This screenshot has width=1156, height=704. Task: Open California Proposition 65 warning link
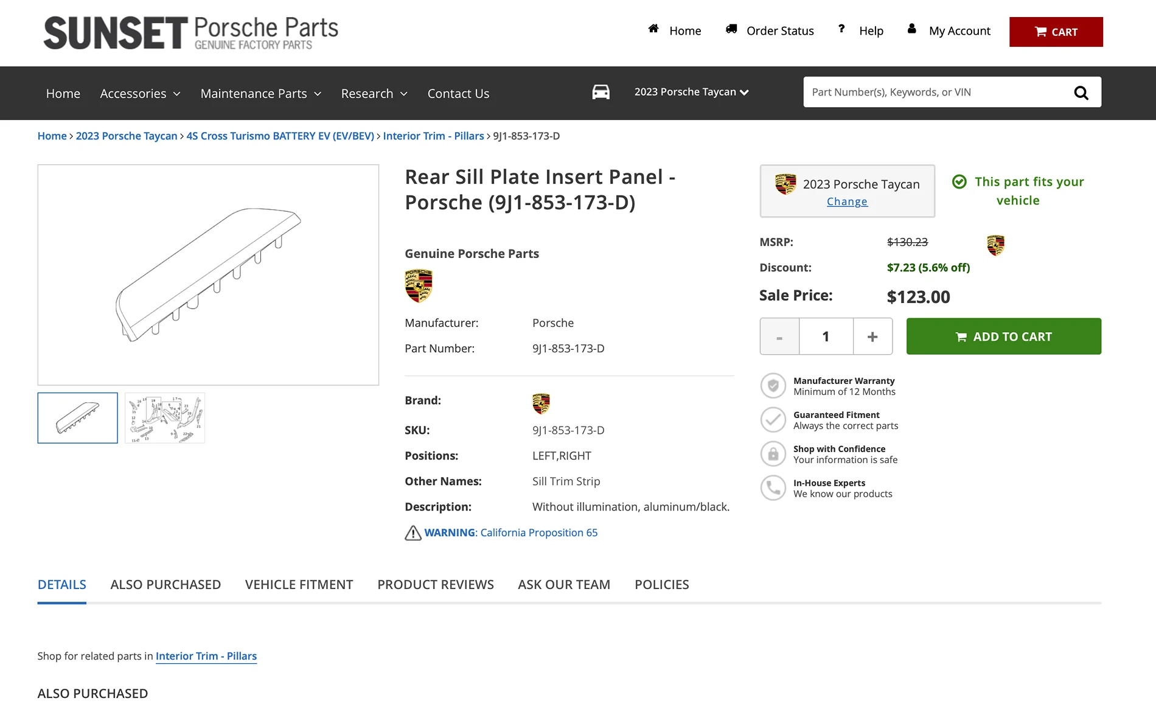pyautogui.click(x=511, y=532)
